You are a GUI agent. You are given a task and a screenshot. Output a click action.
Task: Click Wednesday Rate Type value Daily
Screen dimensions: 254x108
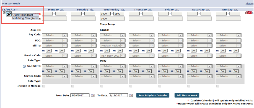click(x=103, y=61)
